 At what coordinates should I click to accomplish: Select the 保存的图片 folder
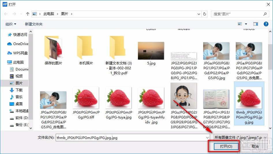53,51
